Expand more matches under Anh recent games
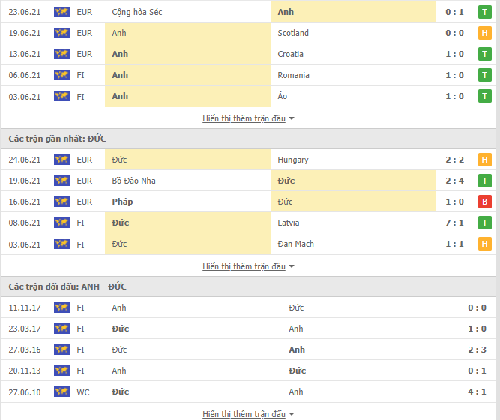This screenshot has height=420, width=500. [x=248, y=118]
